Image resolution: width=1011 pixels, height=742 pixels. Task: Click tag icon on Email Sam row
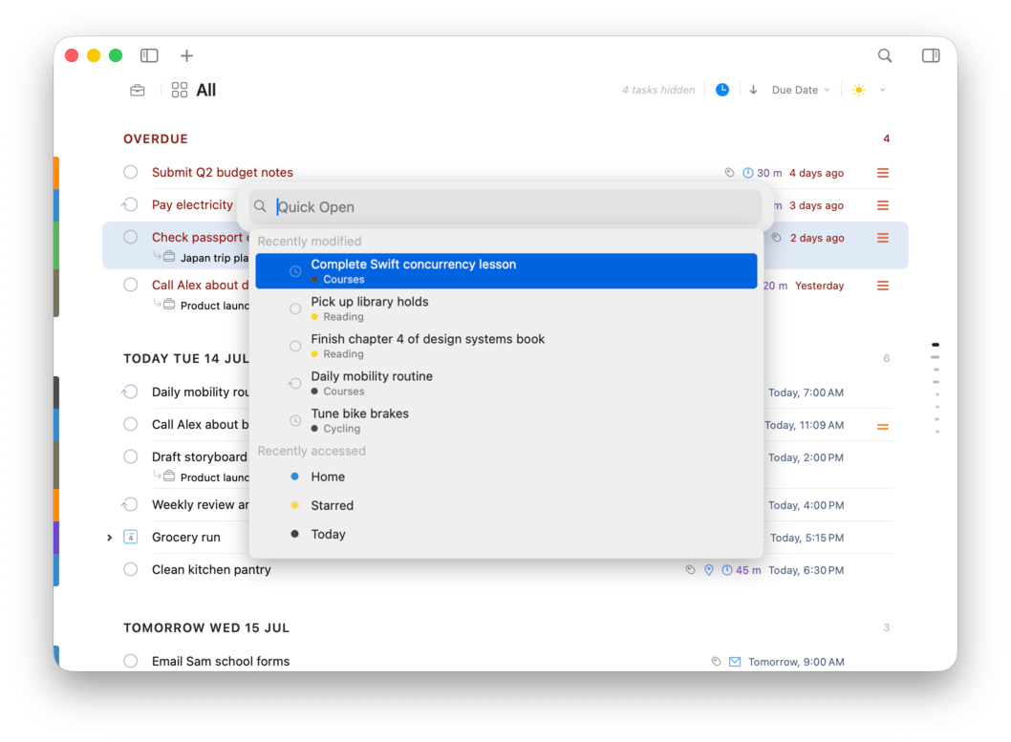[716, 662]
